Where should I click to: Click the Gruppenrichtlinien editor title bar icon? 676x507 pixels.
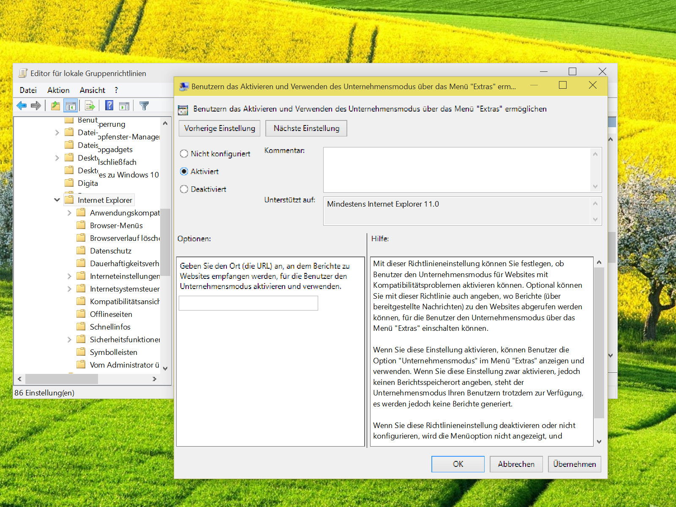click(23, 73)
